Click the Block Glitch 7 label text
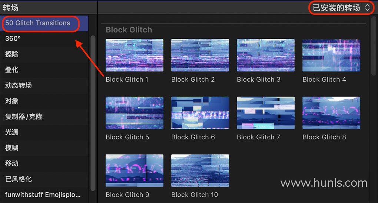 [258, 137]
